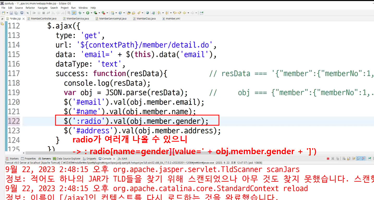Open the Data Source Explorer tab
This screenshot has width=374, height=200.
[67, 159]
